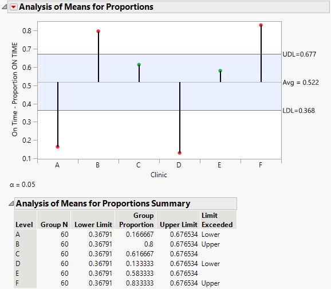
Task: Click Level F in summary table
Action: 17,283
